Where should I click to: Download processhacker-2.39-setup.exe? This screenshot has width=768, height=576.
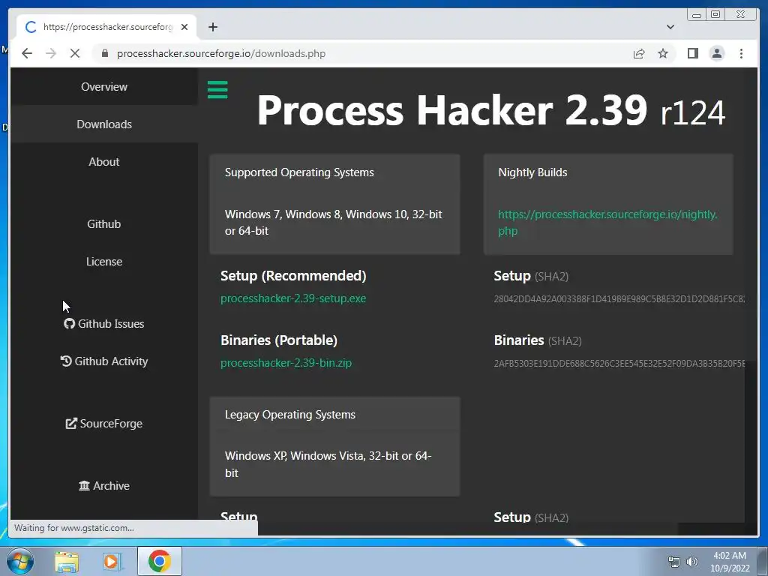pos(293,298)
